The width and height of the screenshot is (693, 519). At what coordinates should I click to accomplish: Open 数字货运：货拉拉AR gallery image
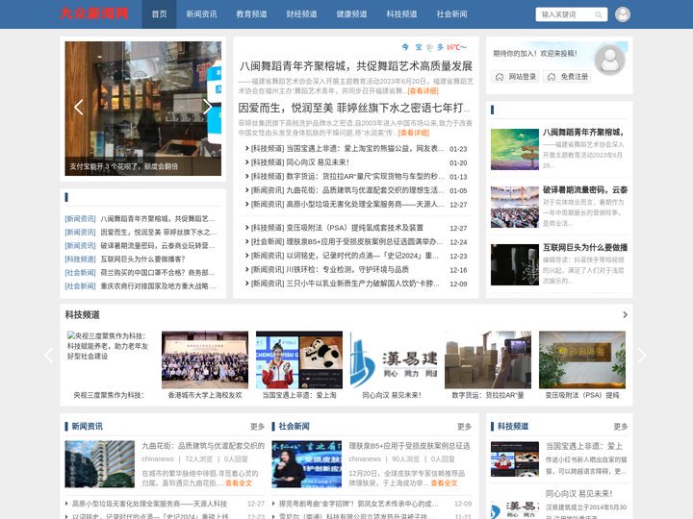click(x=488, y=359)
